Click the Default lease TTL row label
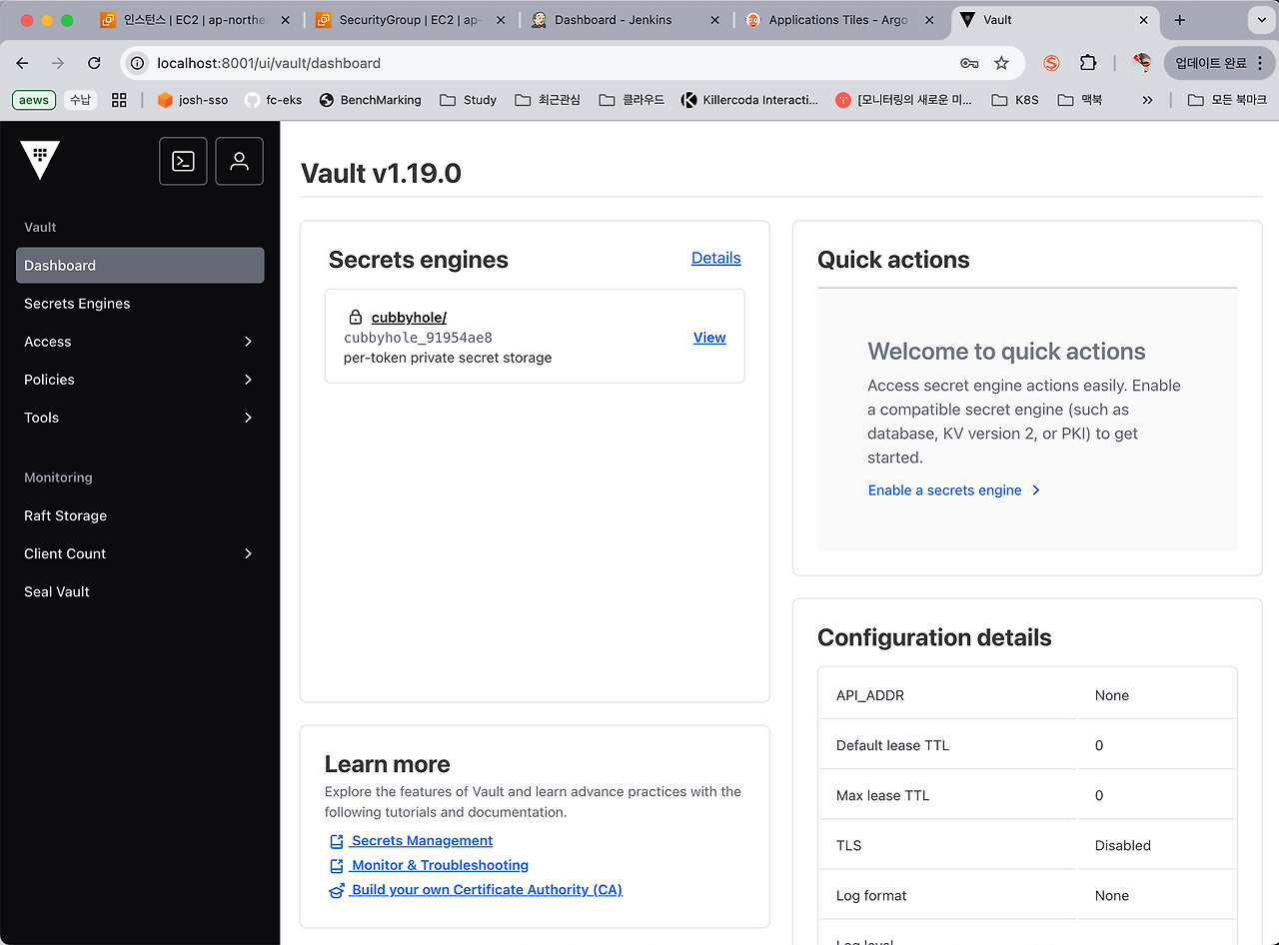1279x945 pixels. coord(892,745)
